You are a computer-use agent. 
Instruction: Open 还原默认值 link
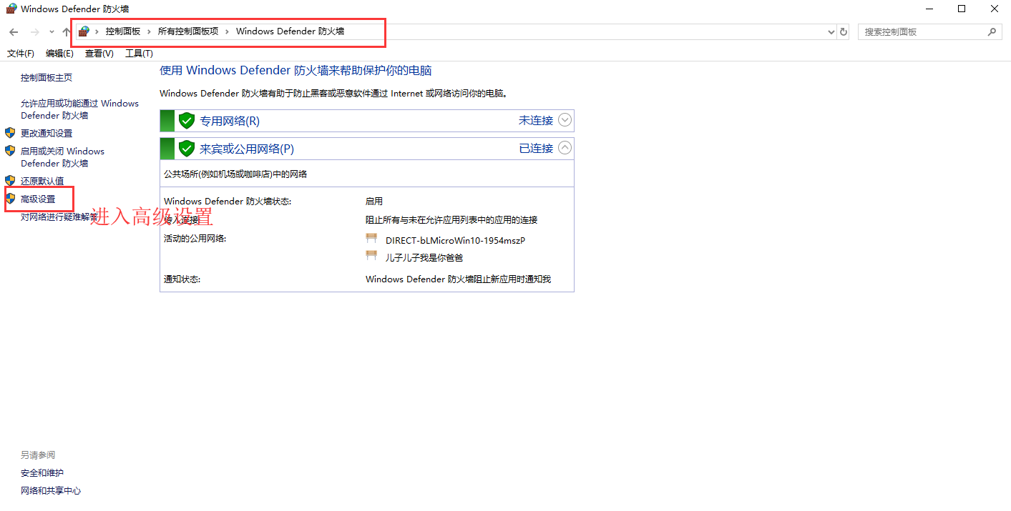click(42, 182)
